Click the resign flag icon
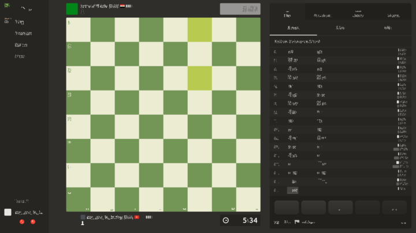 (x=297, y=222)
